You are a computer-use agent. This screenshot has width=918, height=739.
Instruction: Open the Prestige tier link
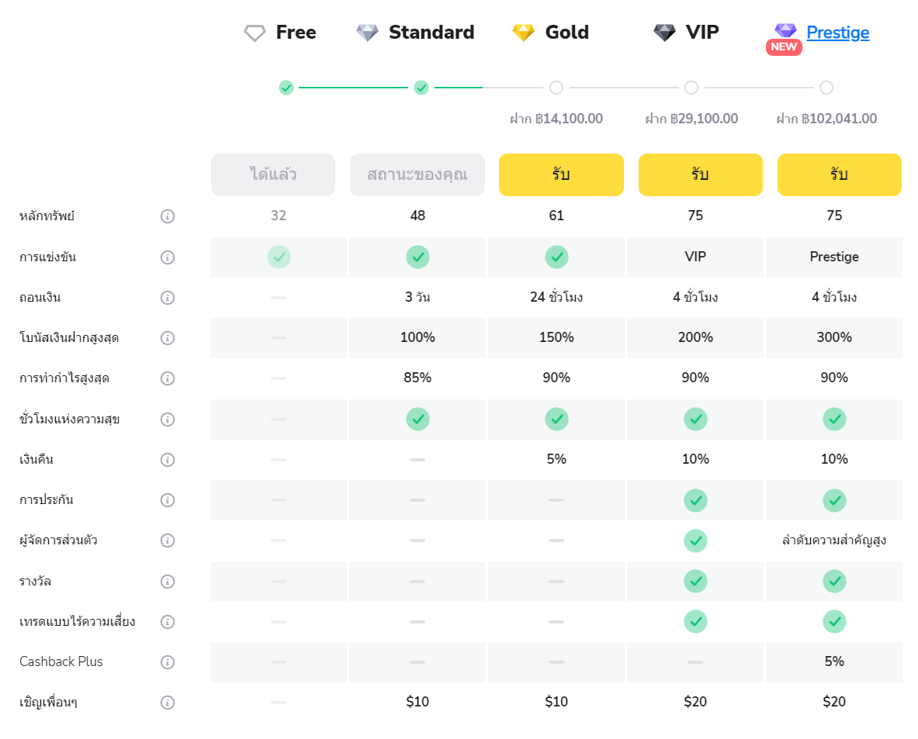click(x=837, y=33)
